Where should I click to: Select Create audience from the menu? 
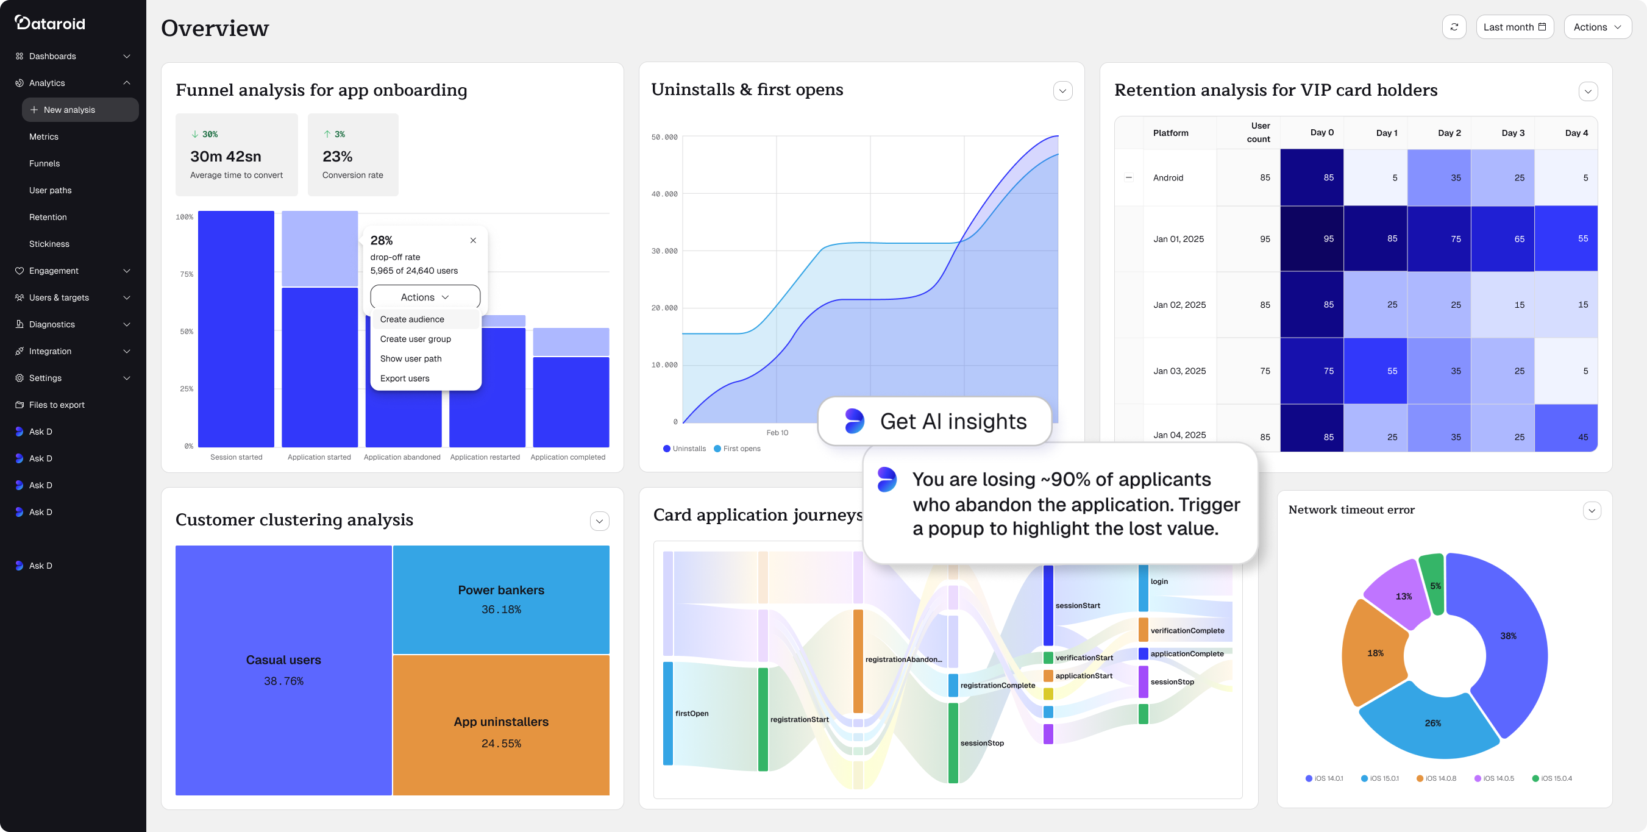click(412, 319)
